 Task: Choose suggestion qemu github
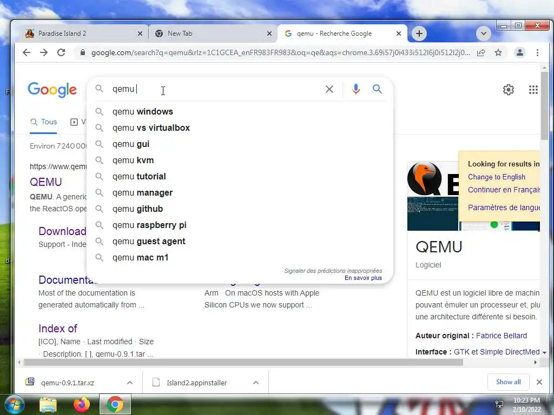tap(240, 209)
